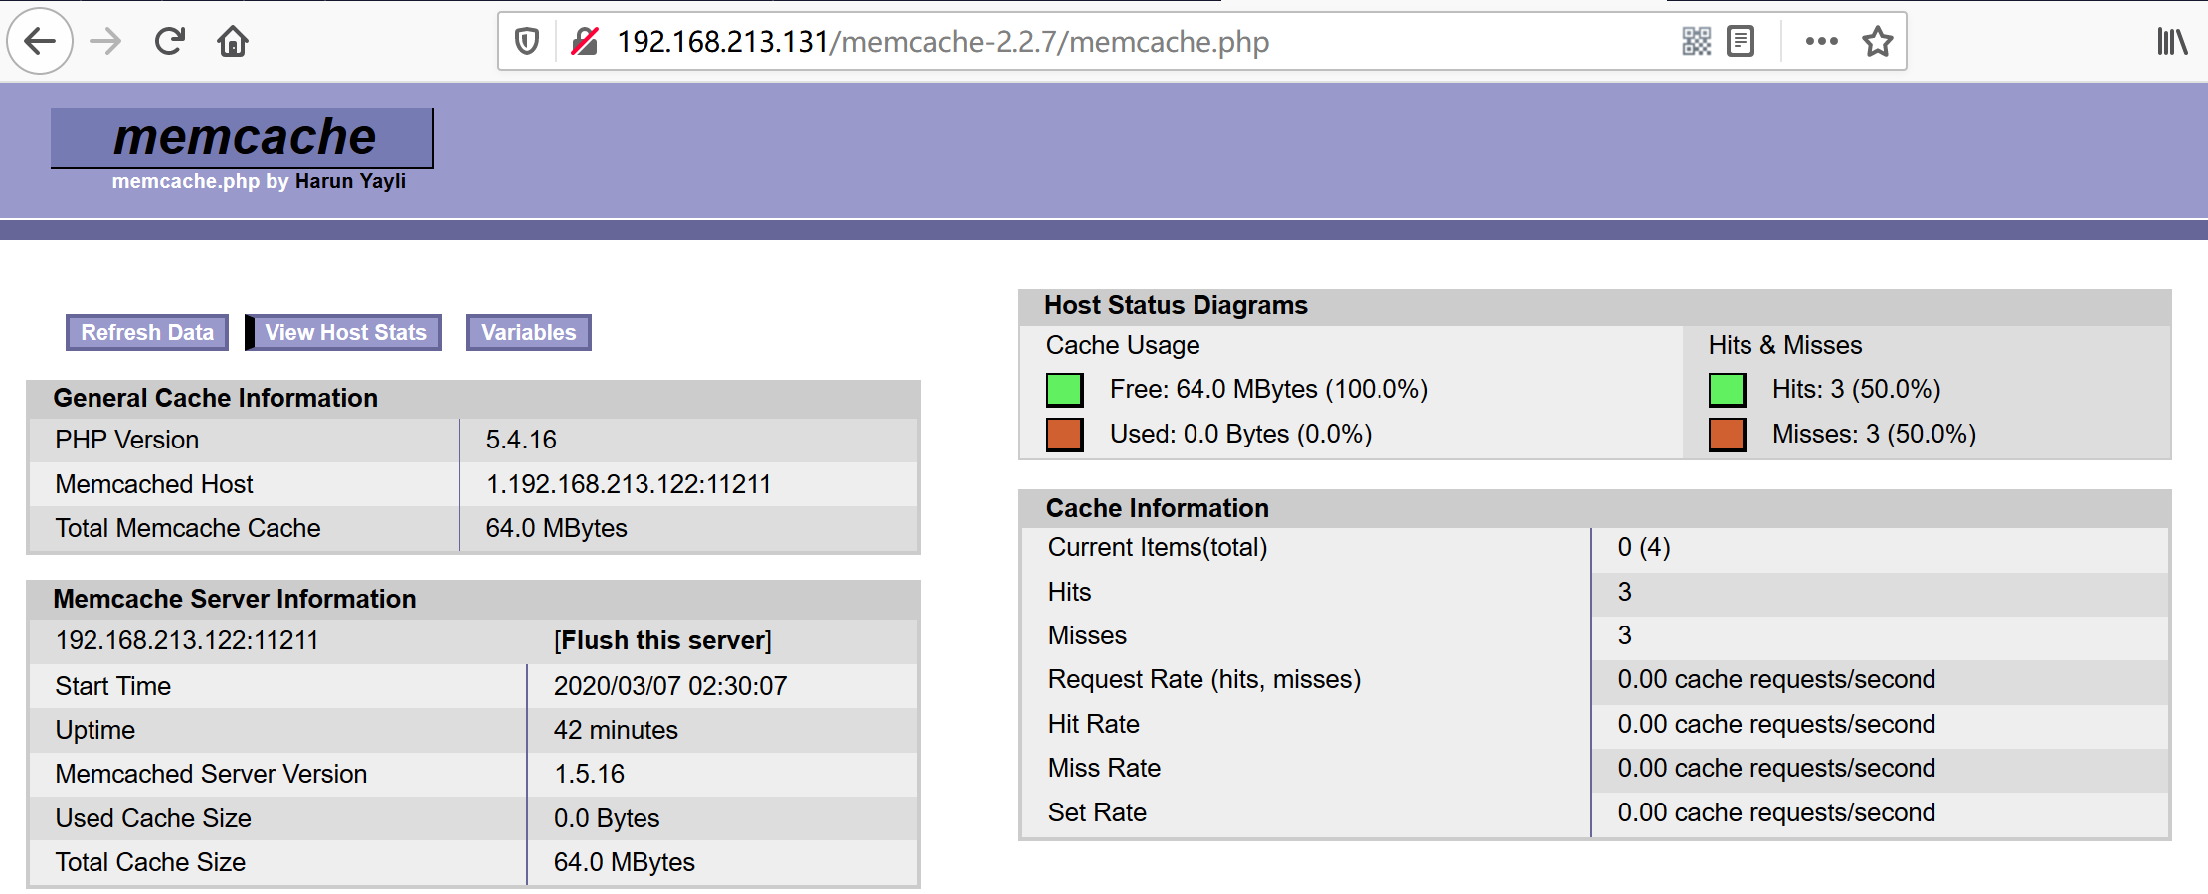
Task: Click the orange Used cache usage swatch
Action: tap(1065, 435)
